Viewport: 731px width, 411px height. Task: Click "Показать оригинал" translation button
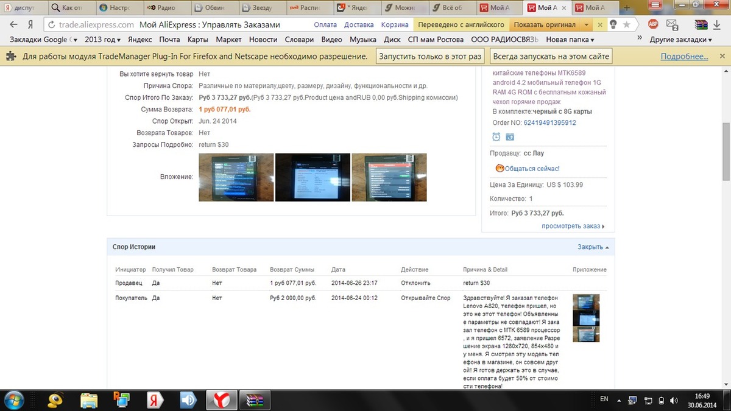pyautogui.click(x=544, y=25)
